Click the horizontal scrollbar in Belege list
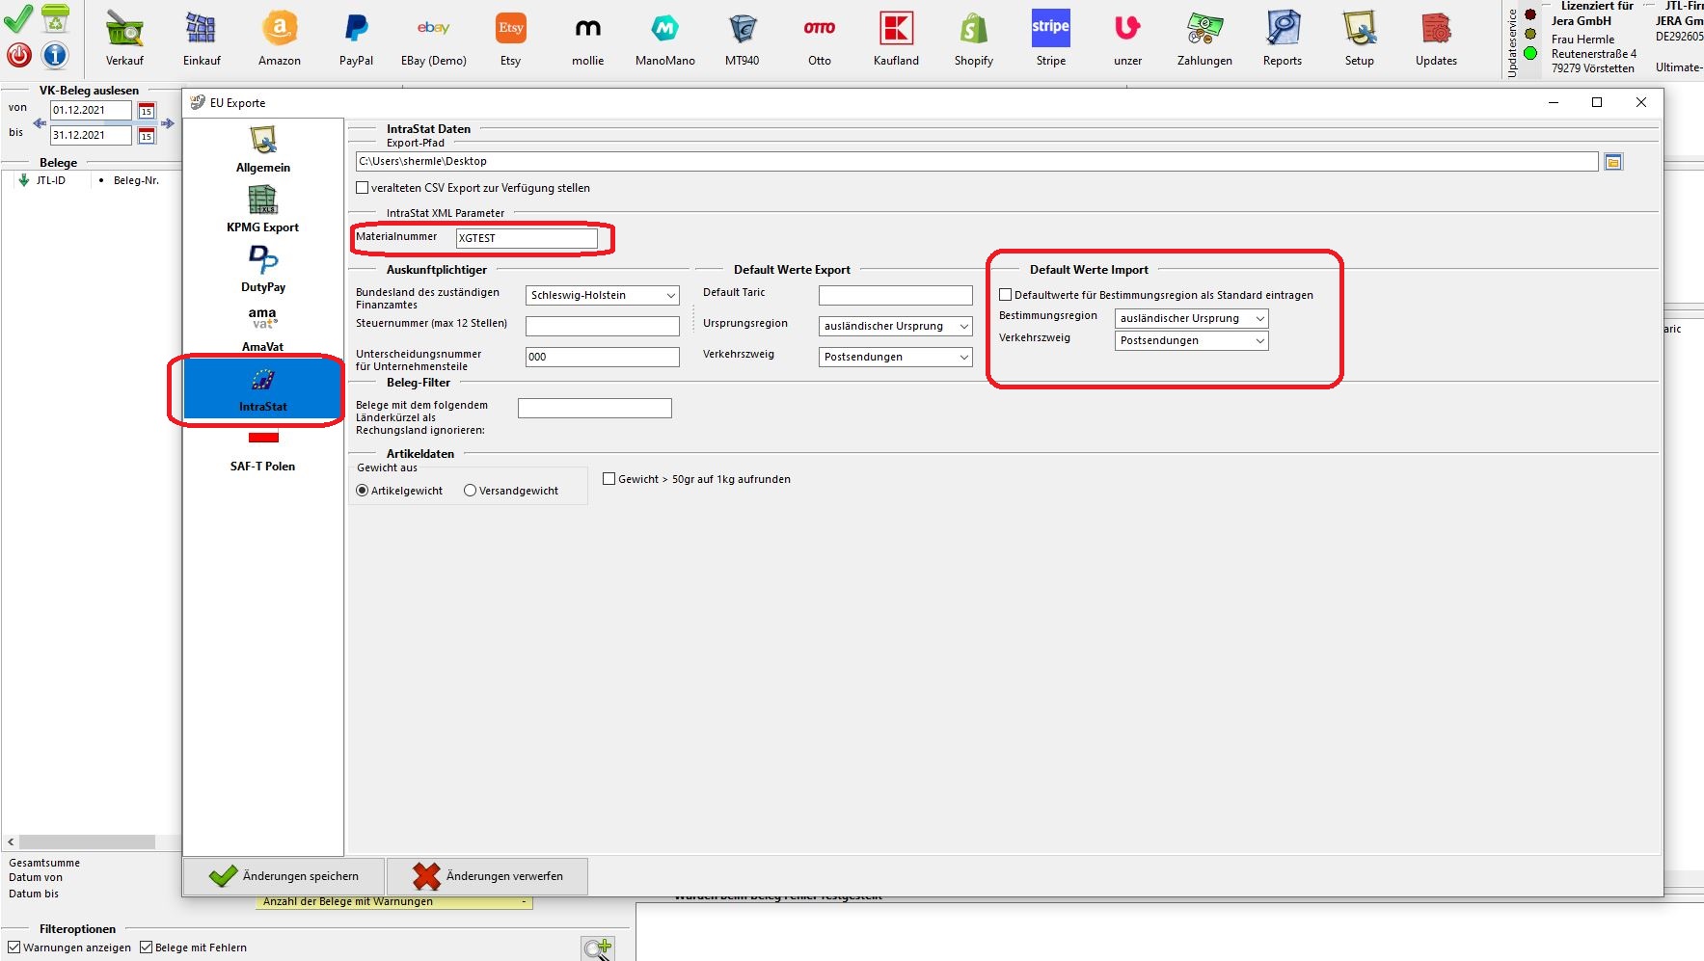Image resolution: width=1704 pixels, height=961 pixels. (x=87, y=841)
